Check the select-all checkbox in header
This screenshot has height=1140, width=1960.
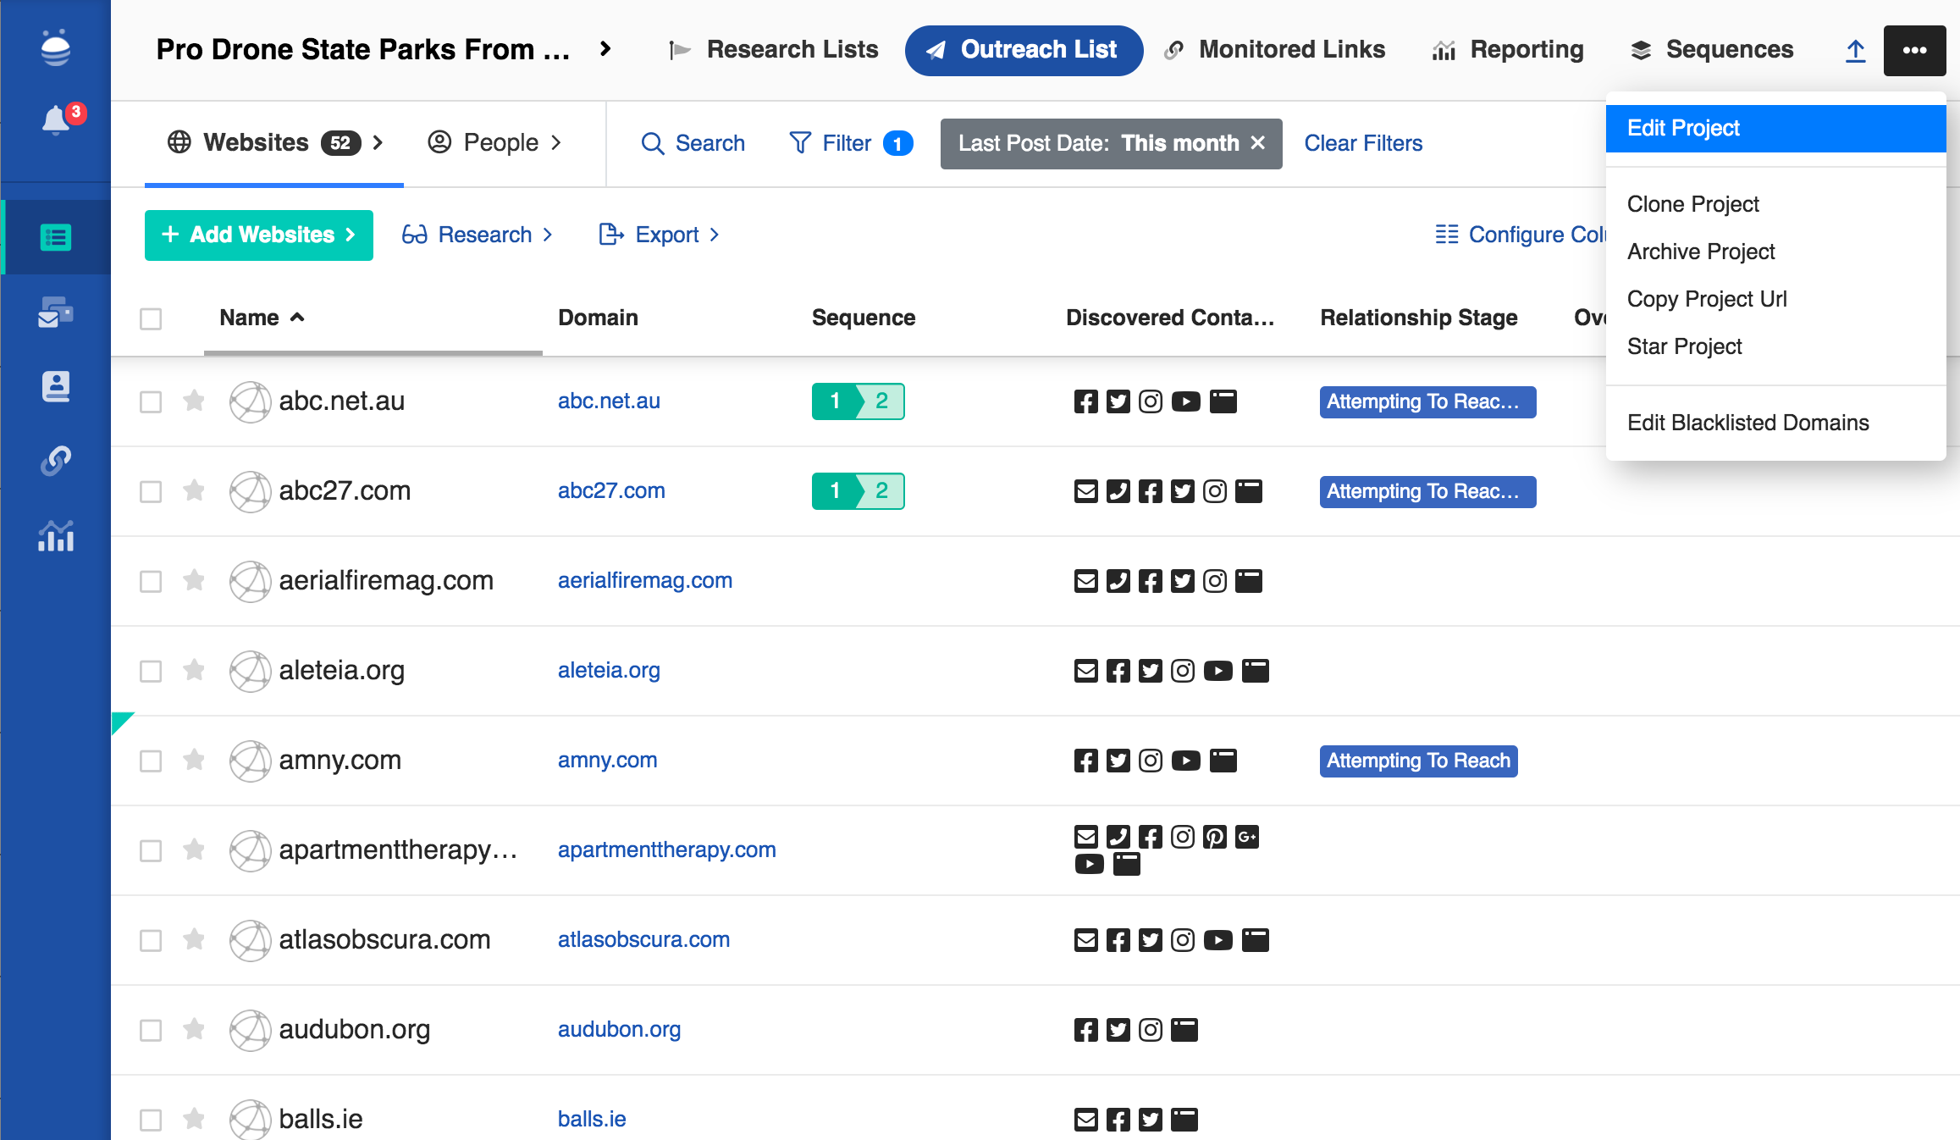tap(151, 318)
